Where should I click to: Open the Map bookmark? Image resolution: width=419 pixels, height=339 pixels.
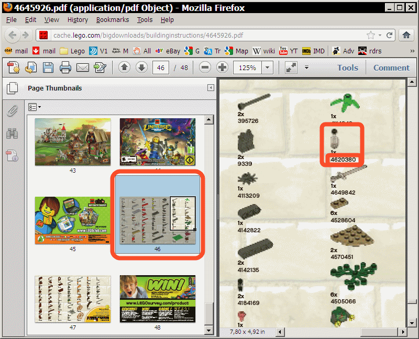click(x=236, y=51)
